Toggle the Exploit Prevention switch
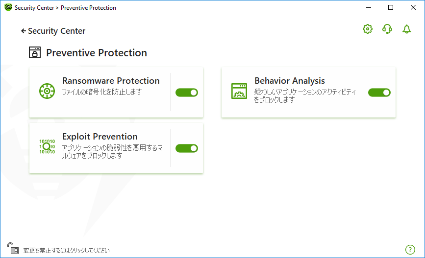 [187, 148]
